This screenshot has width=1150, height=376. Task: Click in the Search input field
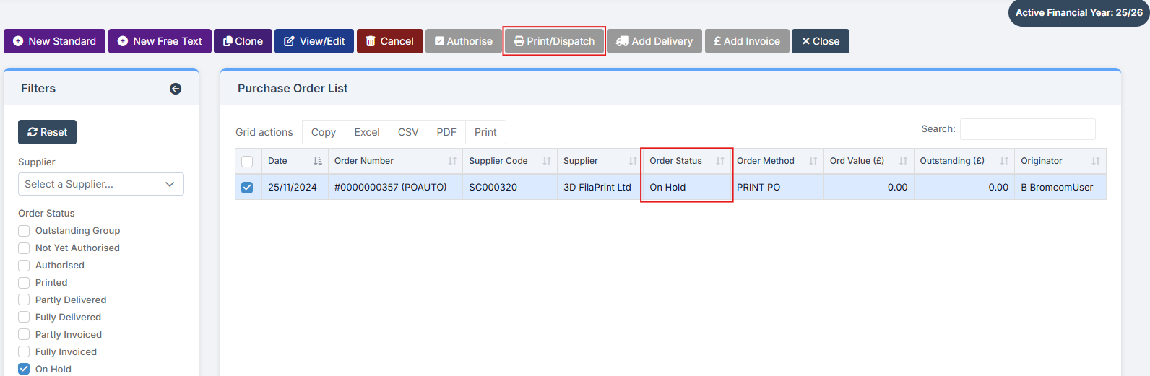click(x=1027, y=129)
